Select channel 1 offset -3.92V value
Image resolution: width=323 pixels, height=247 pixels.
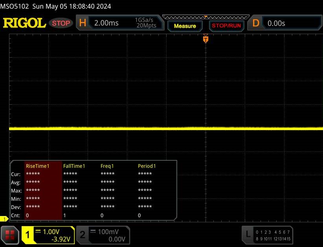[61, 239]
